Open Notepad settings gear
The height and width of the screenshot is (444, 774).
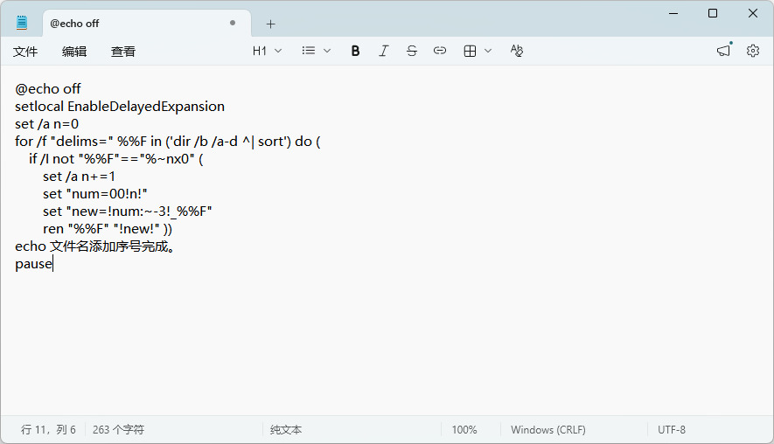click(x=753, y=51)
